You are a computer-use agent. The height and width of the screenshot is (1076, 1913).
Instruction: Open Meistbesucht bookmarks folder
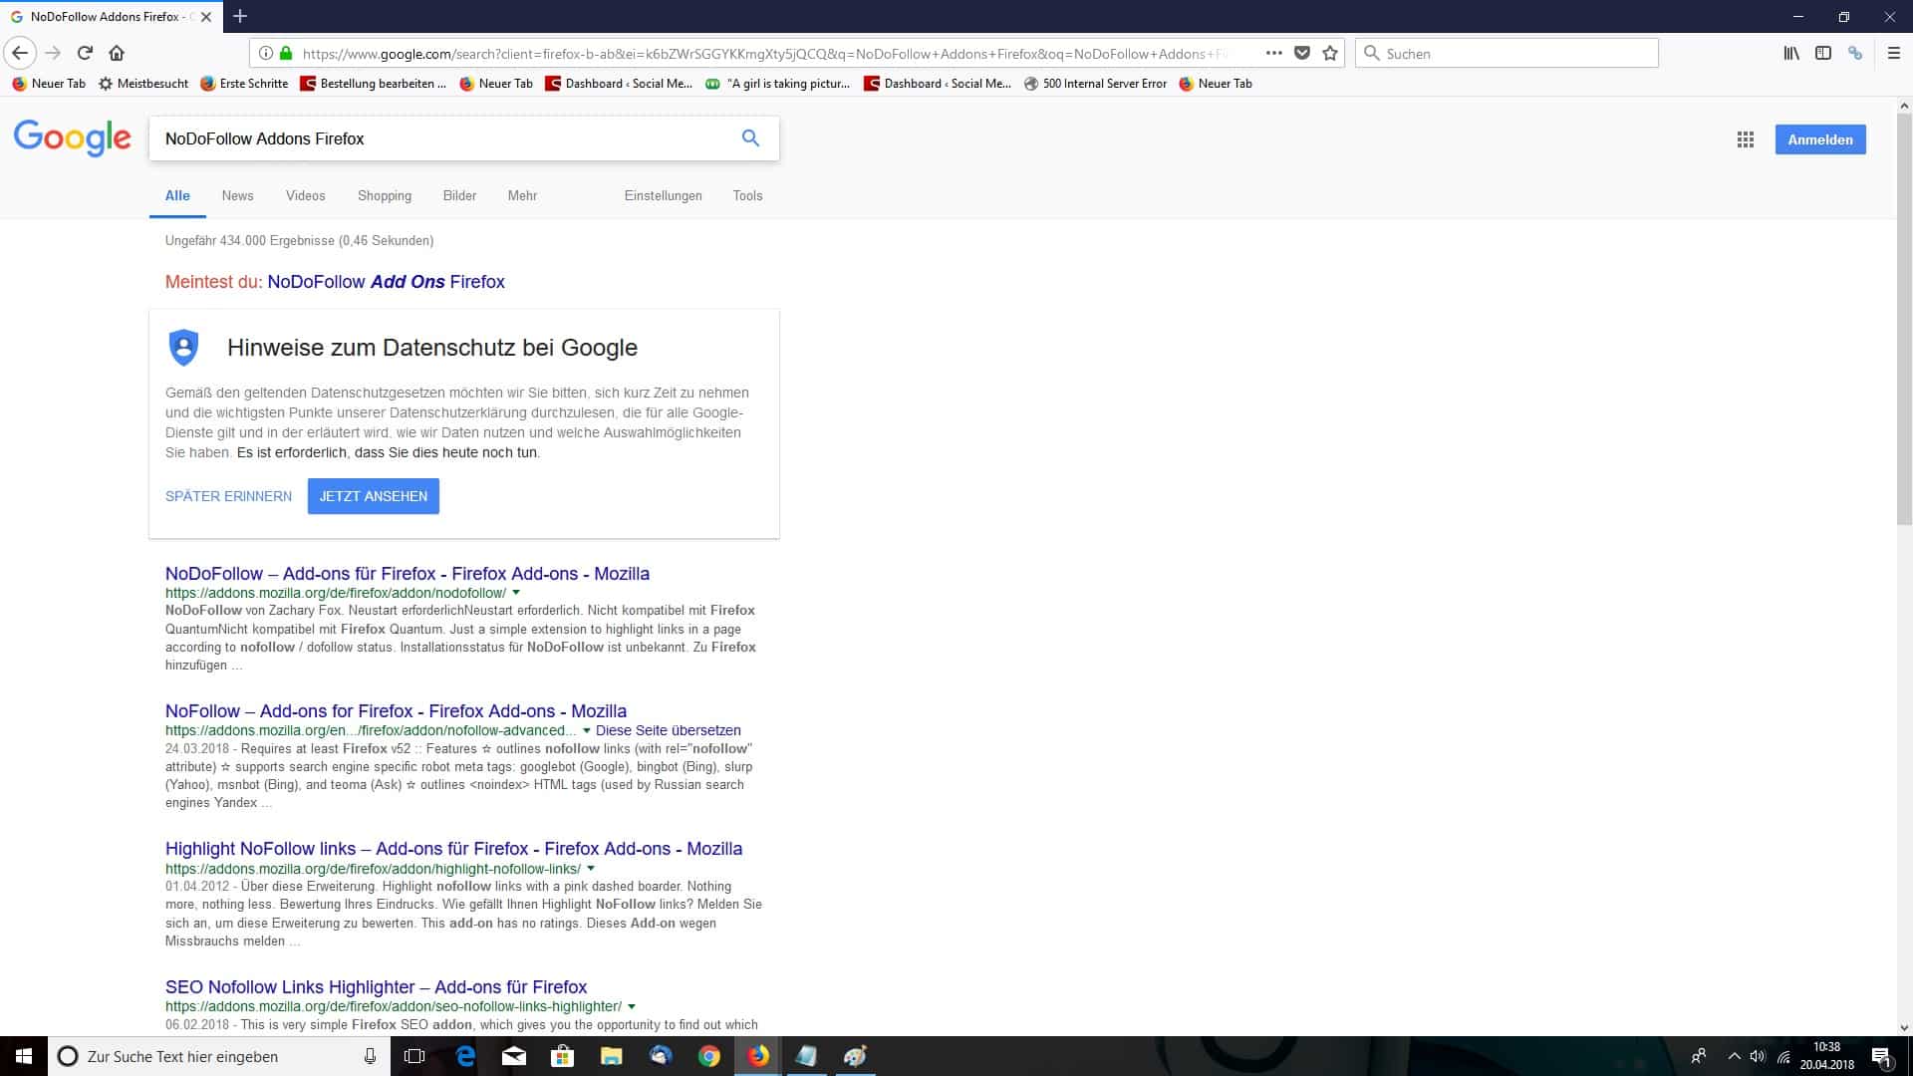point(142,84)
